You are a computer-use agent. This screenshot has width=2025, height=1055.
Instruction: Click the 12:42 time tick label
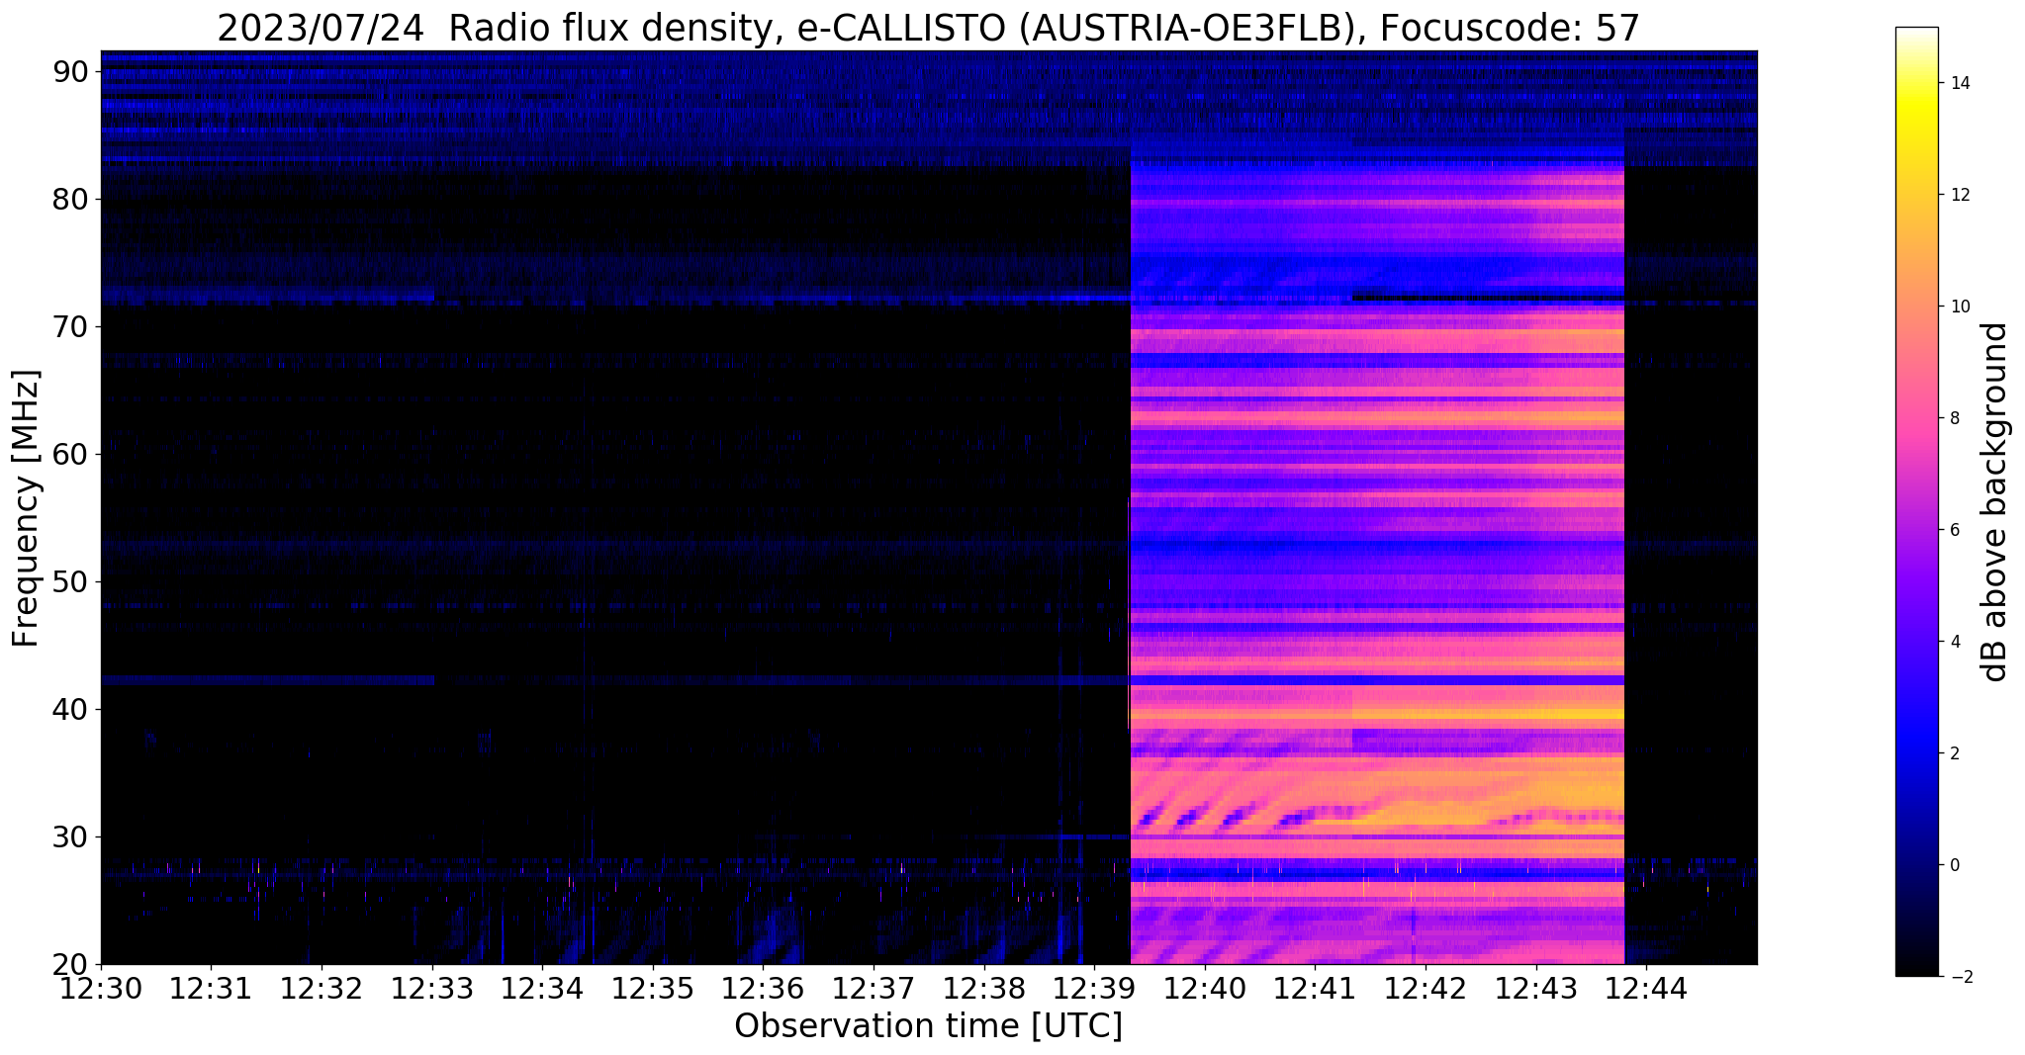pyautogui.click(x=1426, y=988)
